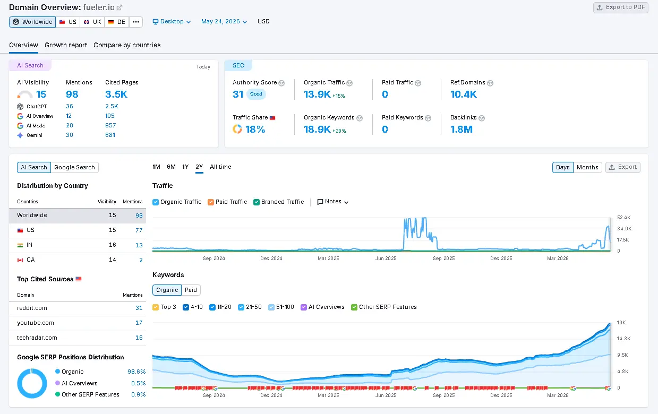The width and height of the screenshot is (658, 414).
Task: Open the May 24, 2026 date picker
Action: [224, 22]
